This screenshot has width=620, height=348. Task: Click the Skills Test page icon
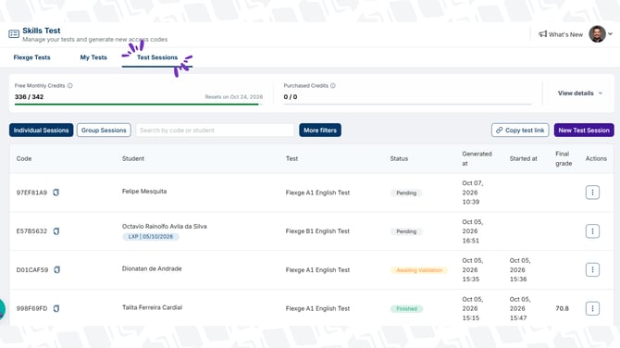coord(14,34)
